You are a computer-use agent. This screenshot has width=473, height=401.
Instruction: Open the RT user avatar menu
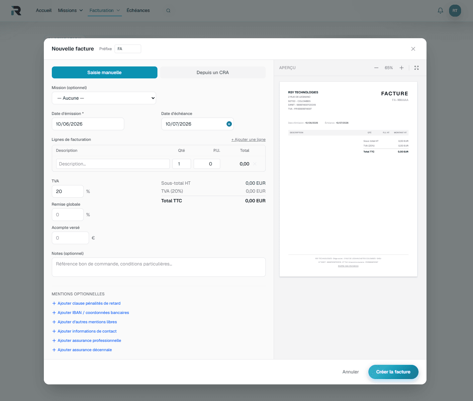point(455,11)
